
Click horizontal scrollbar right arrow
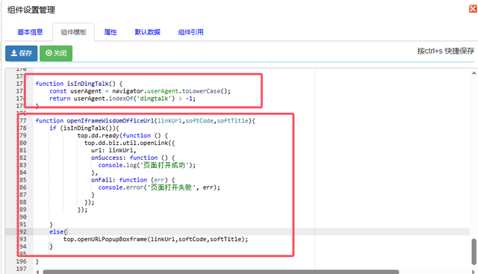tap(474, 272)
